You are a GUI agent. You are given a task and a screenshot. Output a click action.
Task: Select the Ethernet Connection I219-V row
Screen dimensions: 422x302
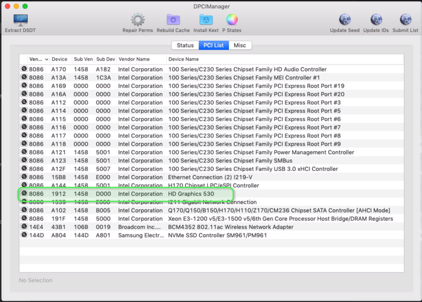[x=210, y=177]
